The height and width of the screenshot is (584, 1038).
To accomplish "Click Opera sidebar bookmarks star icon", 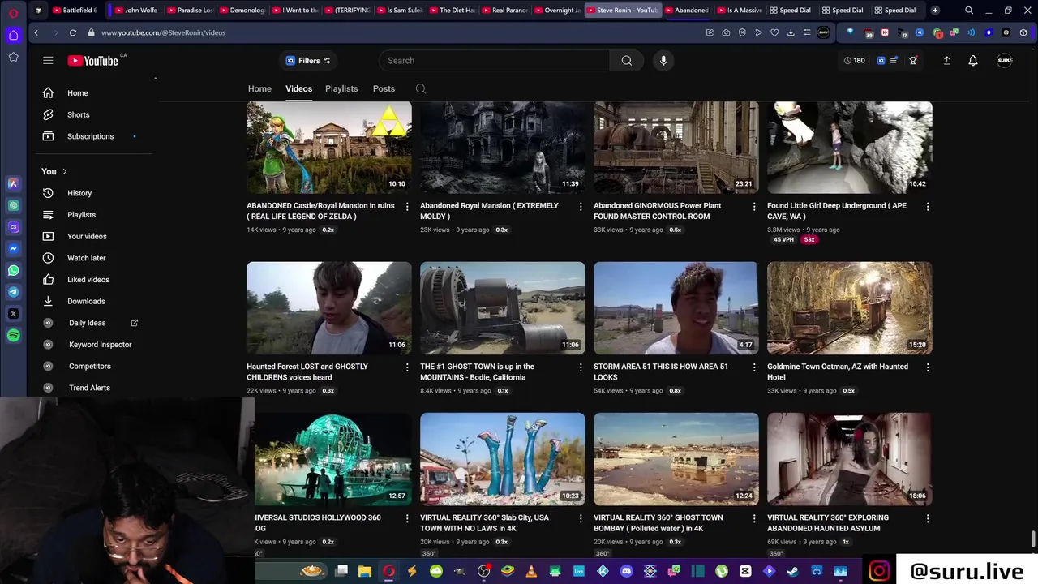I will [13, 57].
